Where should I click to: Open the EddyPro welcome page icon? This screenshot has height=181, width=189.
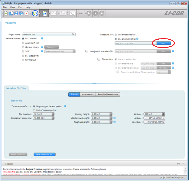coord(35,13)
